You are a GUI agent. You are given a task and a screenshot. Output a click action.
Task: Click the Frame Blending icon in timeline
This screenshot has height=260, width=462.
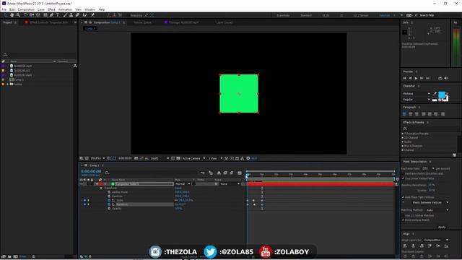pos(225,173)
